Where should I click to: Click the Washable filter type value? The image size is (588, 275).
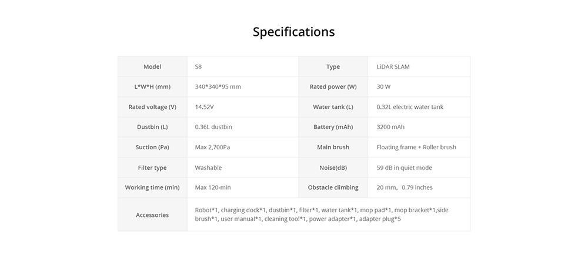coord(208,167)
